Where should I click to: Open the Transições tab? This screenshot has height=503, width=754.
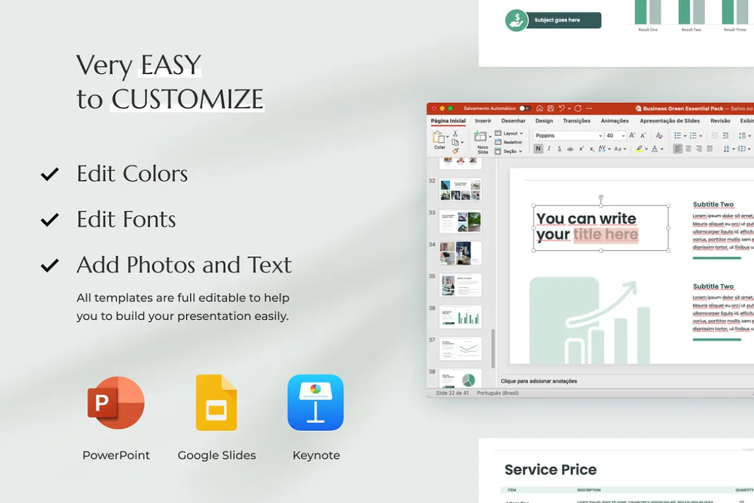coord(577,121)
